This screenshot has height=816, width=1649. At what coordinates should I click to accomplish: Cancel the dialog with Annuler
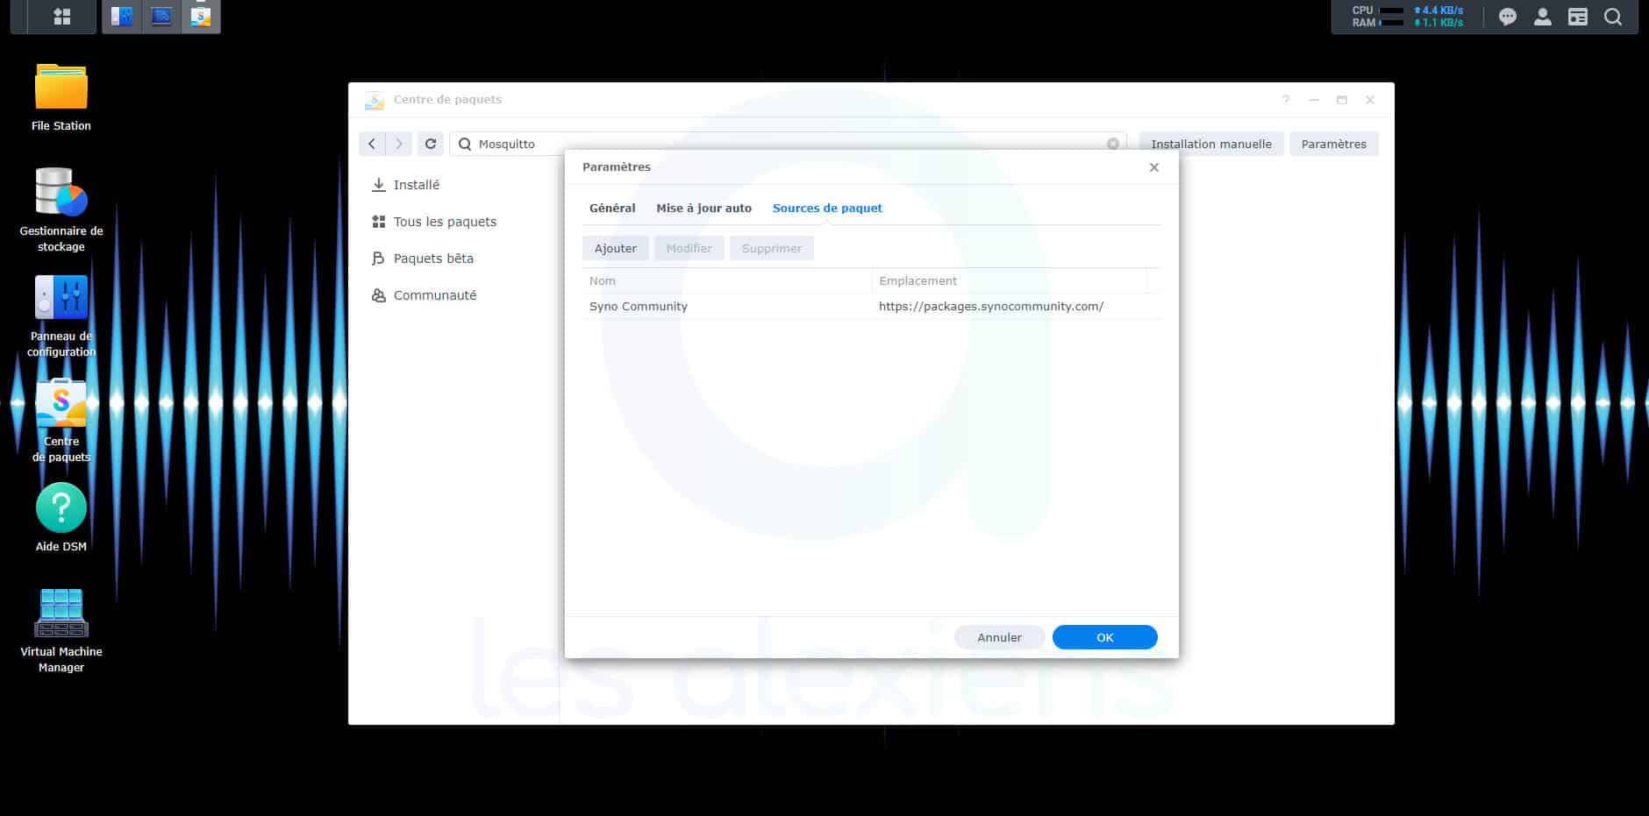tap(1000, 637)
